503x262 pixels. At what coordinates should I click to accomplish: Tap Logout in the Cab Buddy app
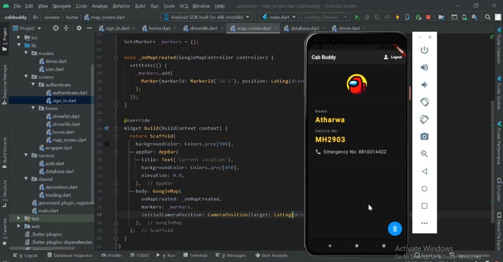393,57
